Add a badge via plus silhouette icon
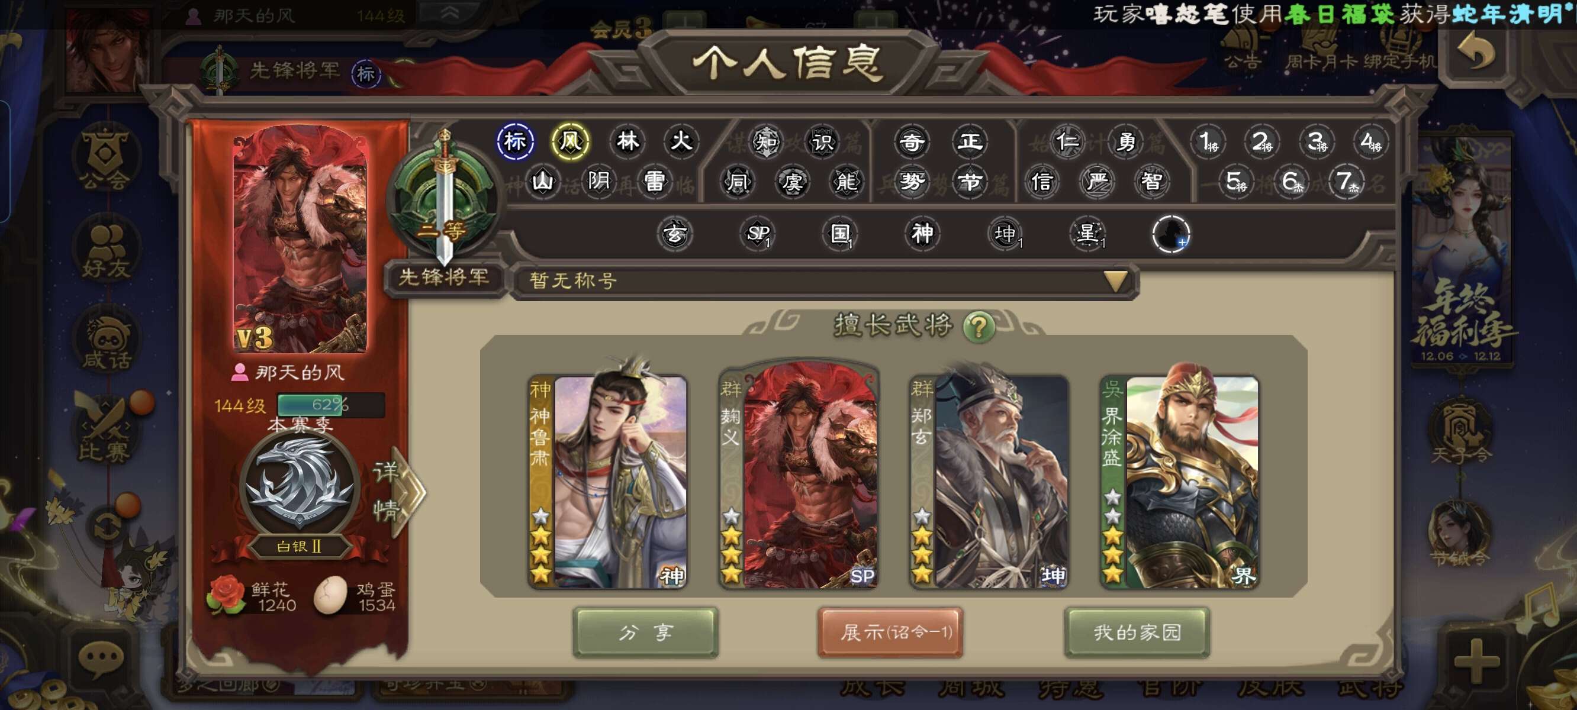The width and height of the screenshot is (1577, 710). click(x=1170, y=234)
